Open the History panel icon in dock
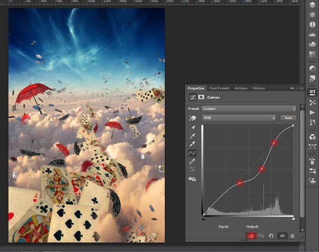Viewport: 319px width, 252px height. click(312, 122)
